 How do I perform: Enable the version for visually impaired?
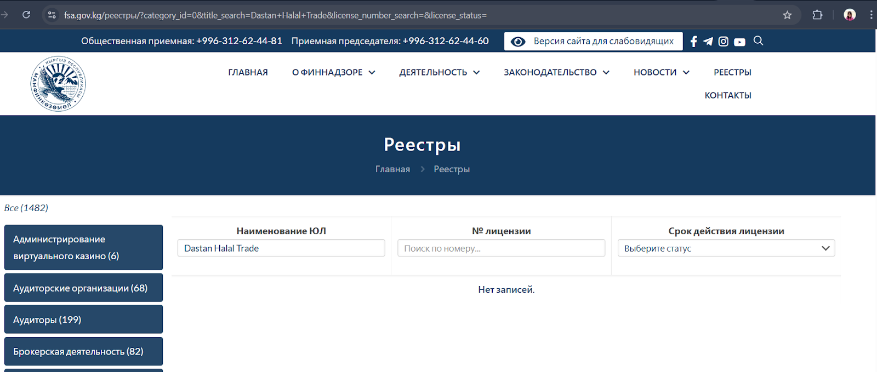(593, 41)
